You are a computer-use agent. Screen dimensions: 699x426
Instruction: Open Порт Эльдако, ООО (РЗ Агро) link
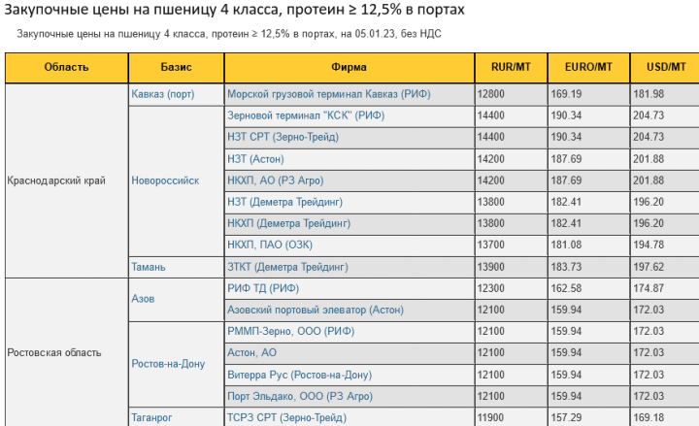[298, 396]
